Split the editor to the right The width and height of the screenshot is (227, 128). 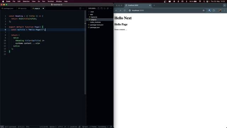[80, 9]
